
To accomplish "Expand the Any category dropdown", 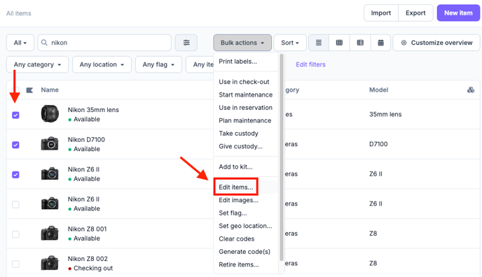I will coord(38,64).
